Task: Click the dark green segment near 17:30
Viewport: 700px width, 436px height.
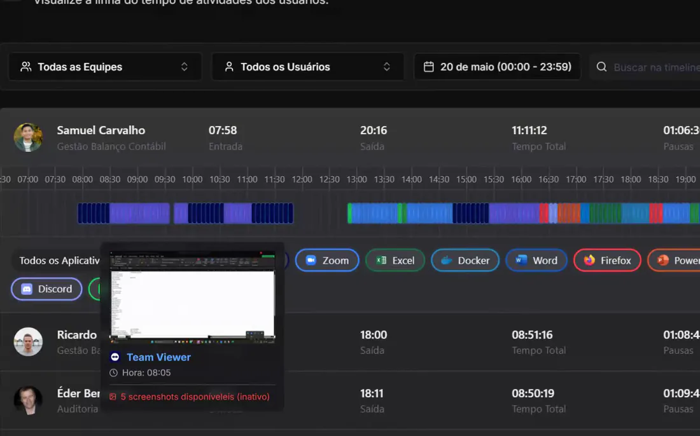Action: click(x=605, y=213)
